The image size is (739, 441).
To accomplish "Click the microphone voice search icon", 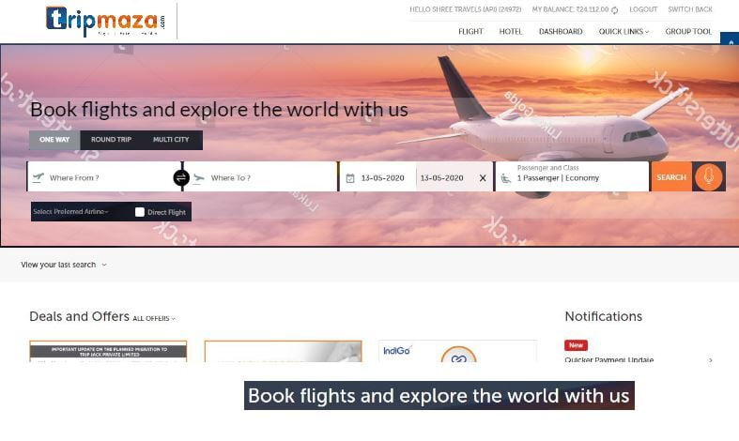I will 708,177.
